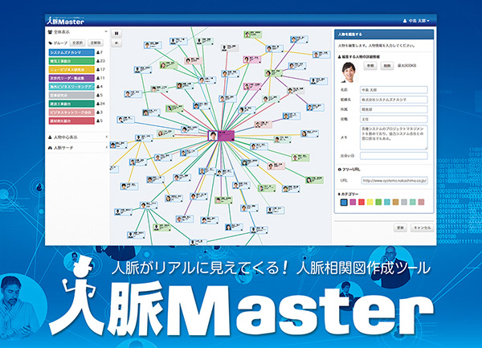Choose the yellow category swatch
Image resolution: width=482 pixels, height=348 pixels.
(370, 202)
